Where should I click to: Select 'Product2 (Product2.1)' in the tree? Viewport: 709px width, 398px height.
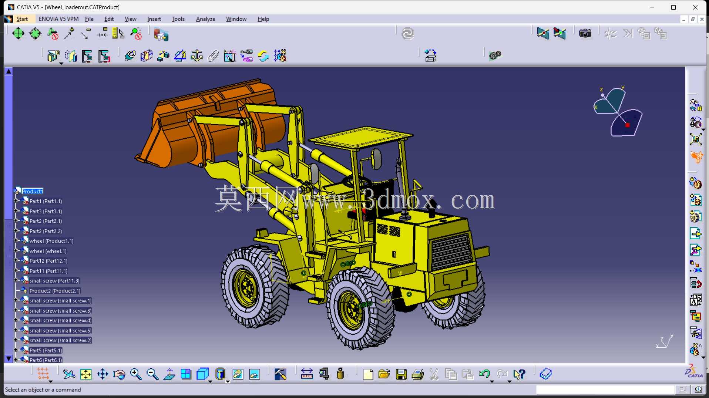[x=55, y=291]
